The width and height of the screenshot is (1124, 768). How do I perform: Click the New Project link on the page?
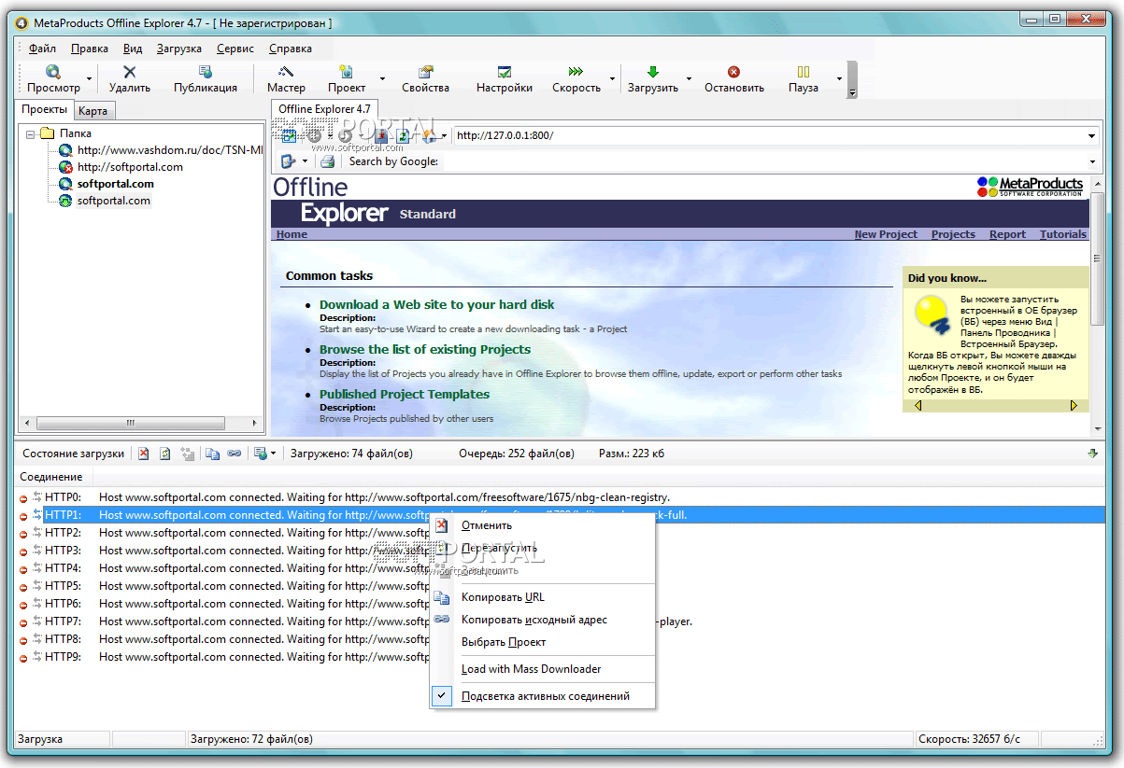click(x=885, y=234)
